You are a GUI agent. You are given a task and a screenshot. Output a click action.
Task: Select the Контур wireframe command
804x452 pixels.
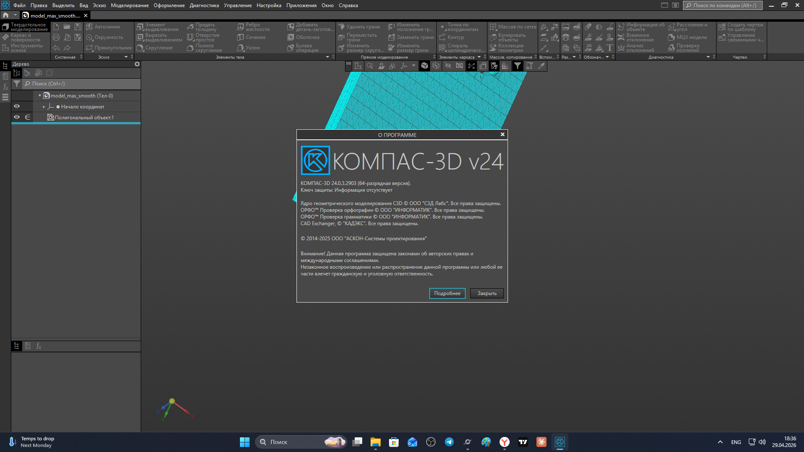451,37
